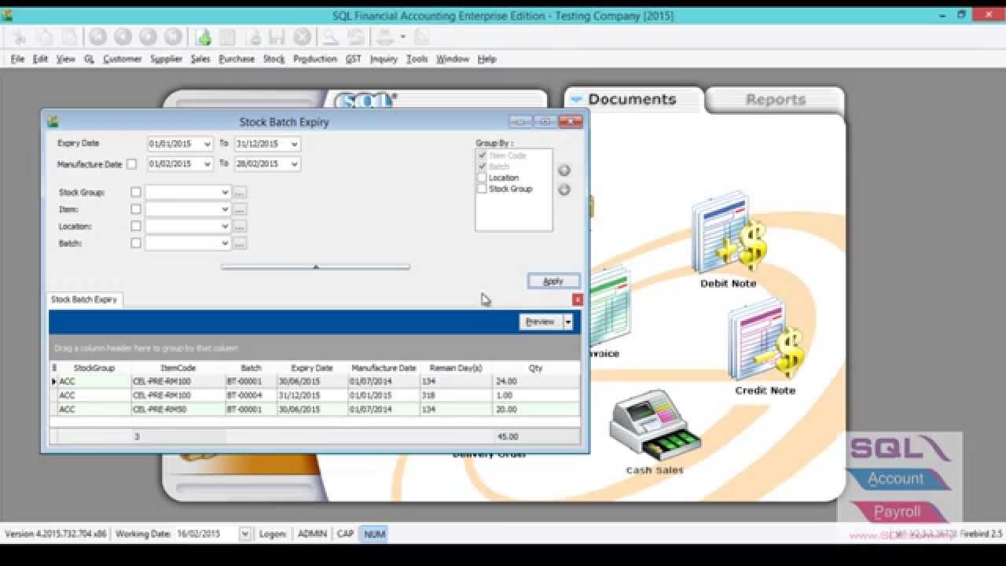This screenshot has height=566, width=1006.
Task: Sort by Expiry Date column header
Action: pos(312,368)
